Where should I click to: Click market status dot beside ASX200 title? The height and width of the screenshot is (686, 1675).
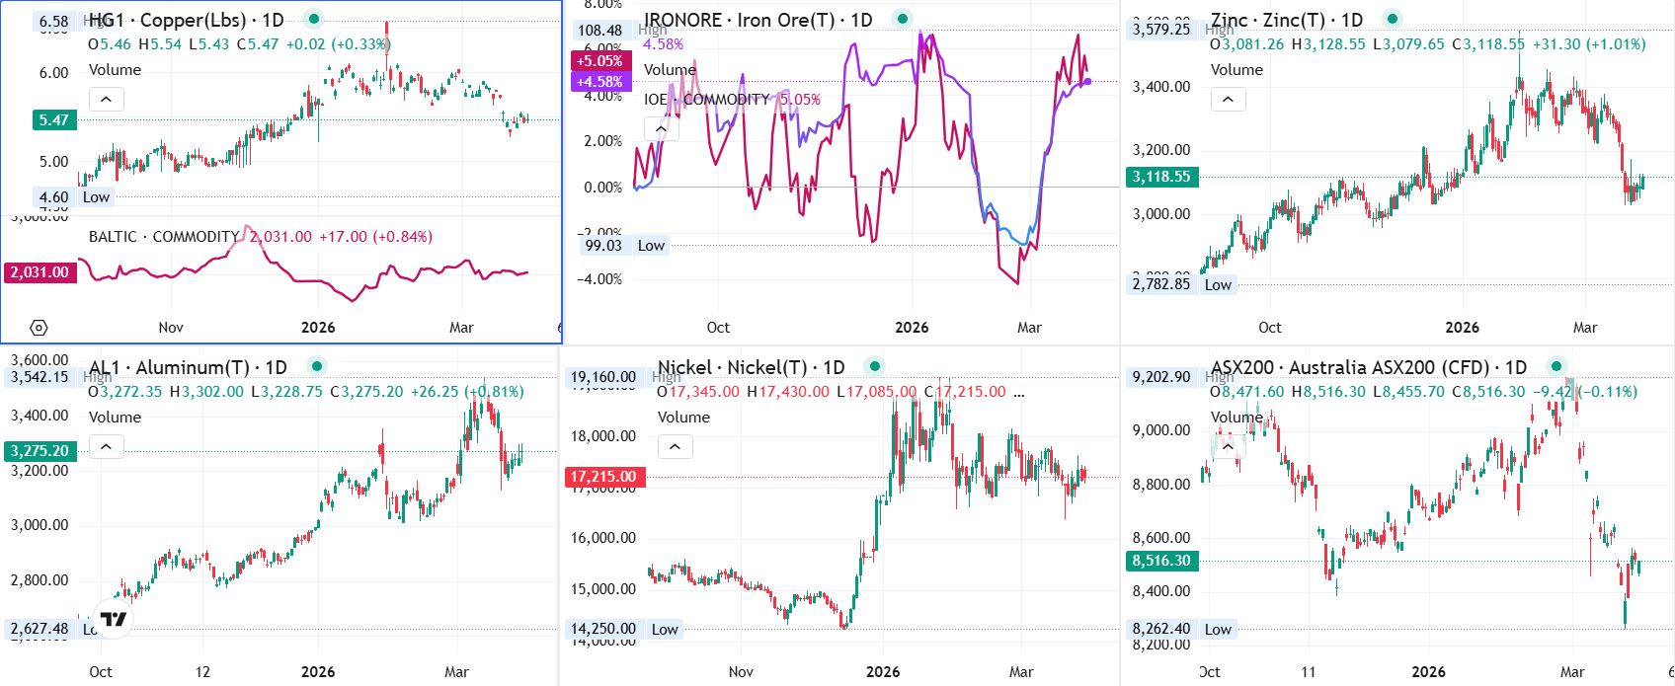[1556, 366]
